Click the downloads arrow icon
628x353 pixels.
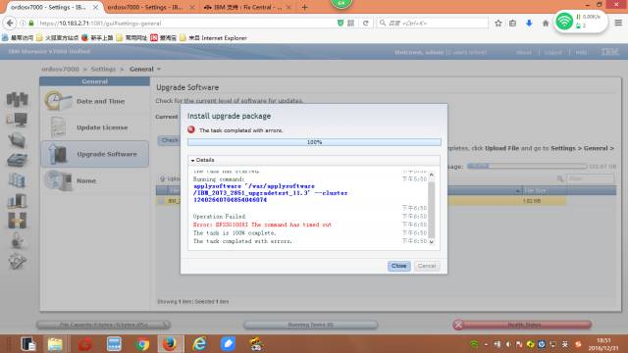pyautogui.click(x=529, y=24)
